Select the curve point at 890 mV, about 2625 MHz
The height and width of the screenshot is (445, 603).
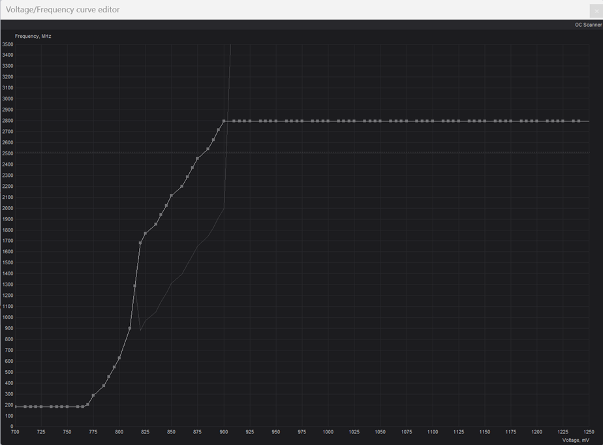pos(213,140)
